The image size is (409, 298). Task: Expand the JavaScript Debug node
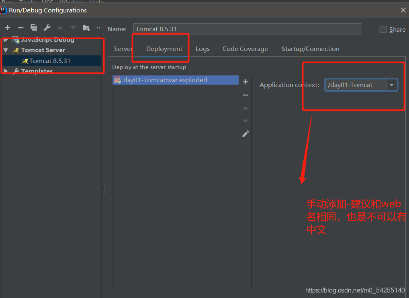pos(6,40)
